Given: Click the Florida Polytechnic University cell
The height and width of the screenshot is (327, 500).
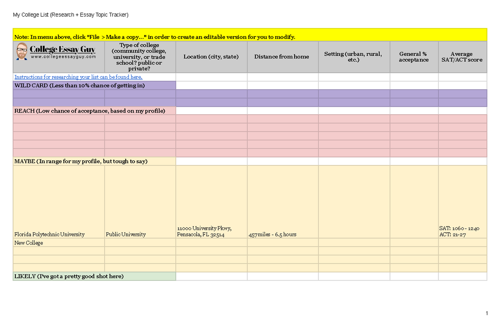Looking at the screenshot, I should coord(50,234).
